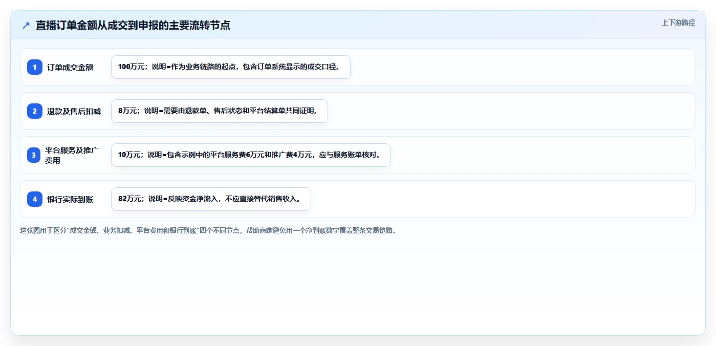Click the 82万元 bank receipt description box
Screen dimensions: 716x346
[x=211, y=199]
